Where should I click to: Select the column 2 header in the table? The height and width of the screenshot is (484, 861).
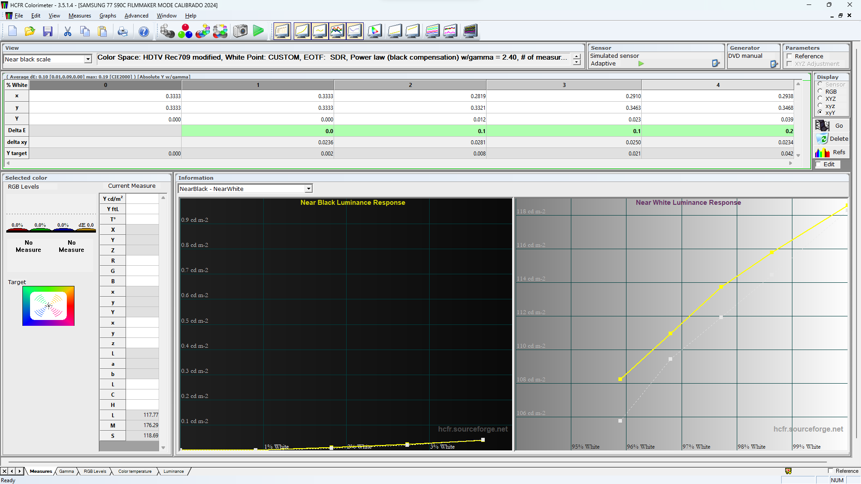tap(410, 85)
